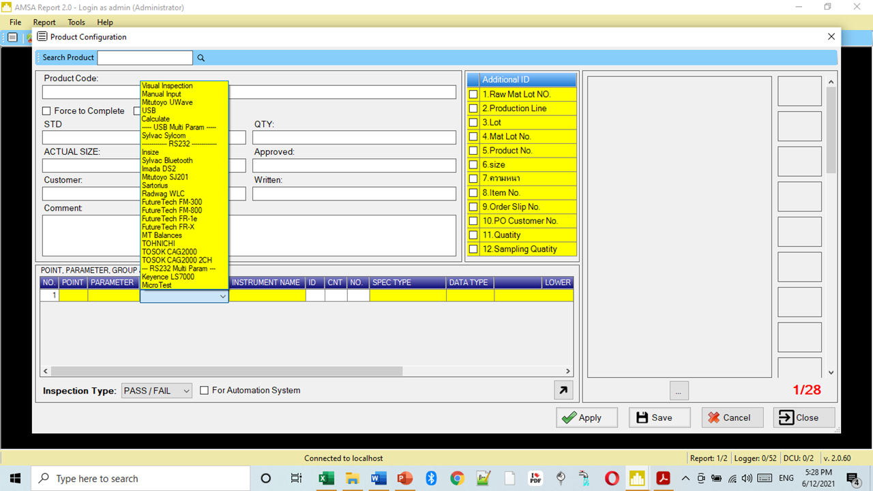The height and width of the screenshot is (491, 873).
Task: Open File Explorer from the taskbar
Action: click(352, 478)
